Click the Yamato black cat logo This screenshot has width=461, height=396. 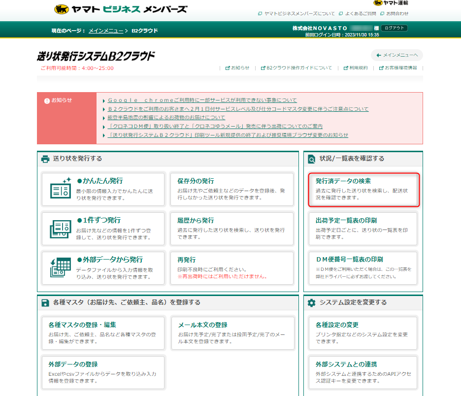click(x=62, y=9)
